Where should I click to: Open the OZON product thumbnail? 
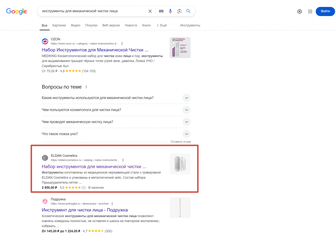pyautogui.click(x=180, y=48)
